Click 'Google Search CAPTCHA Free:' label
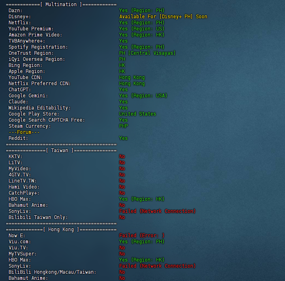The width and height of the screenshot is (285, 281). tap(47, 120)
